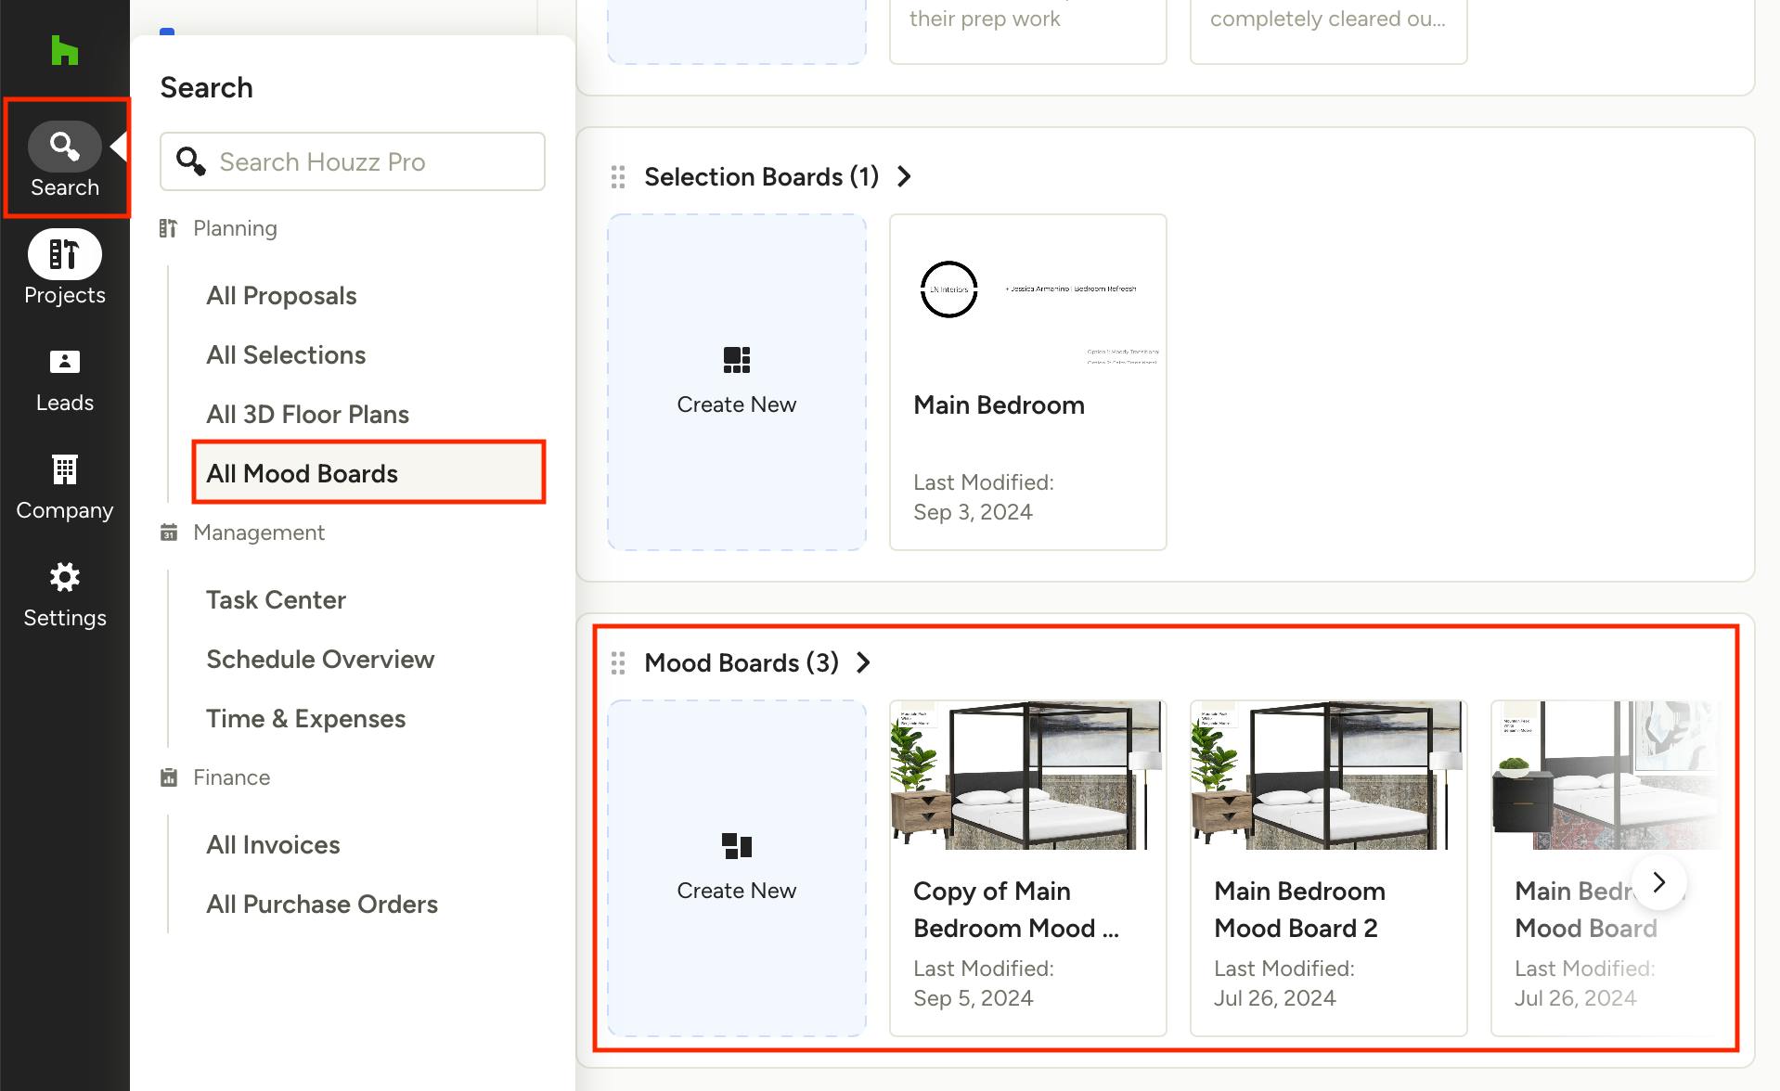Open All Purchase Orders link
1780x1091 pixels.
(x=321, y=904)
